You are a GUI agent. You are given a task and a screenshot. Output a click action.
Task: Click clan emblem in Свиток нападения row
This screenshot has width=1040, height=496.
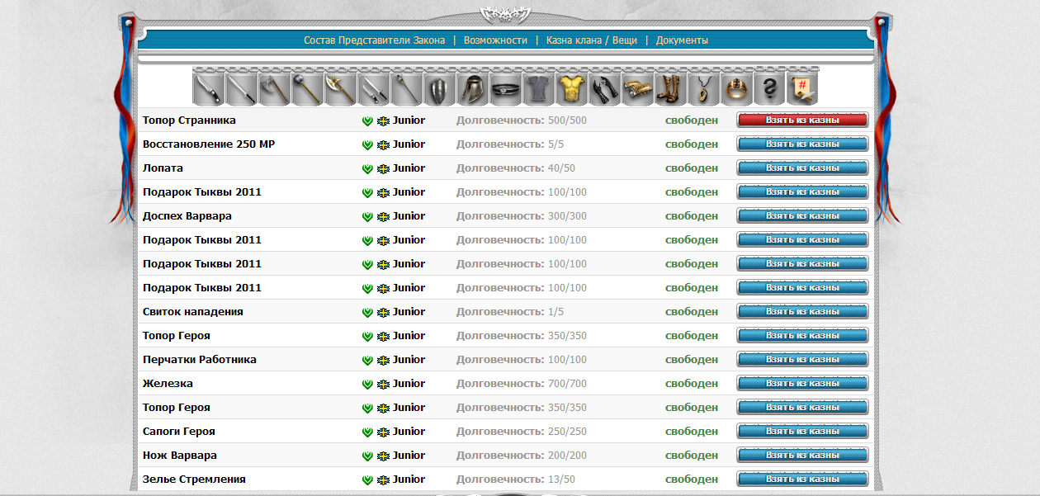click(383, 312)
